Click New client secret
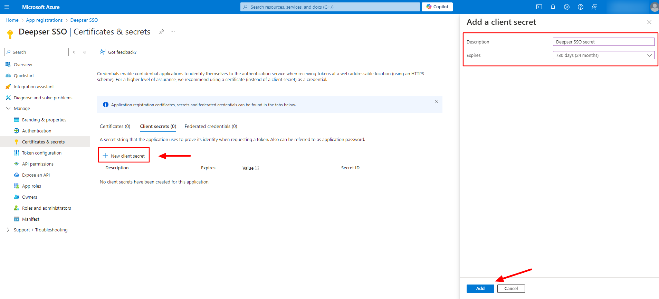The height and width of the screenshot is (299, 659). (124, 156)
